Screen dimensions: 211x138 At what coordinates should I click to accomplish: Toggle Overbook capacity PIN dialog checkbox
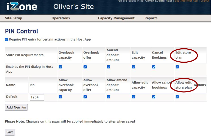coord(60,67)
